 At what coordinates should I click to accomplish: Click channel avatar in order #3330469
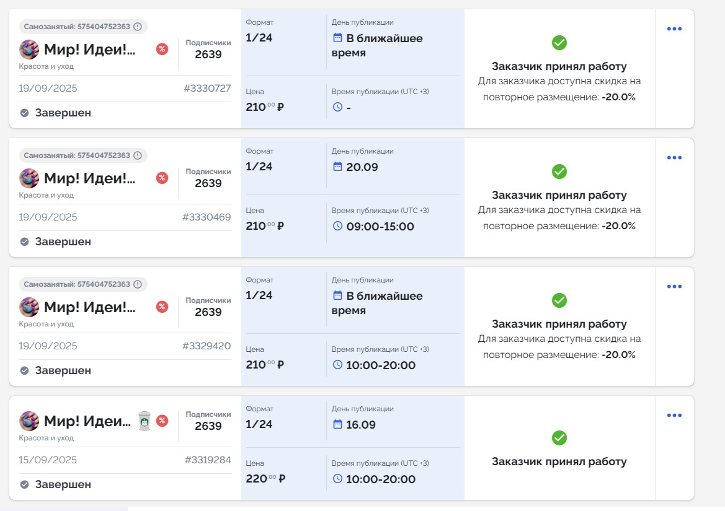pos(29,178)
